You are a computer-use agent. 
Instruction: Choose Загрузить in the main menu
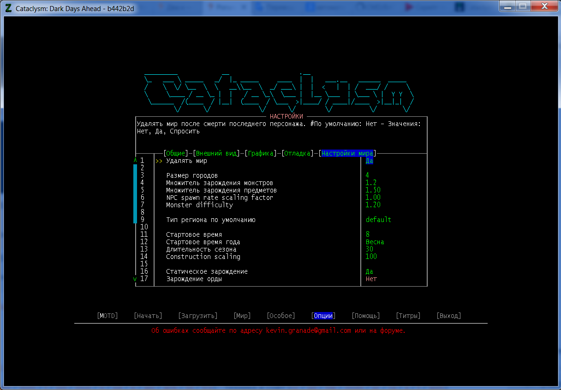pyautogui.click(x=198, y=316)
